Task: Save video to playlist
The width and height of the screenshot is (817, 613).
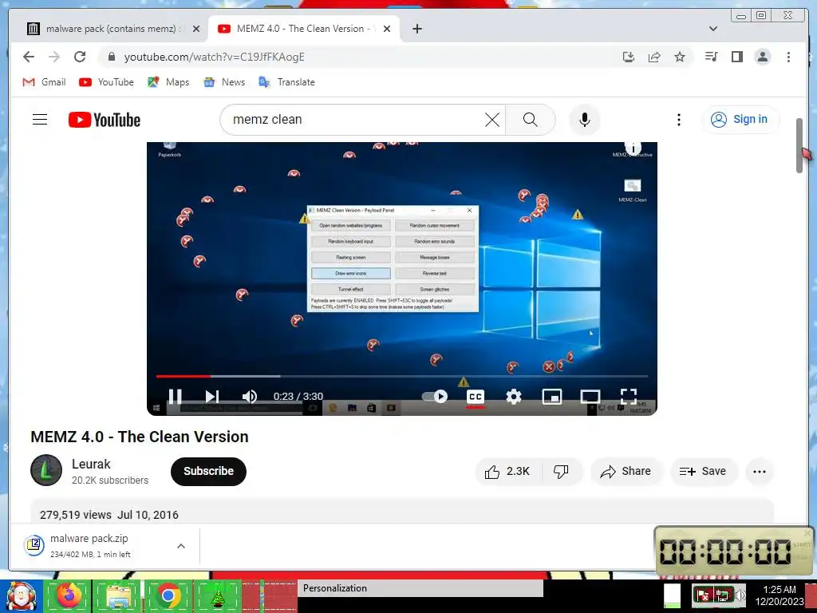Action: pos(704,471)
